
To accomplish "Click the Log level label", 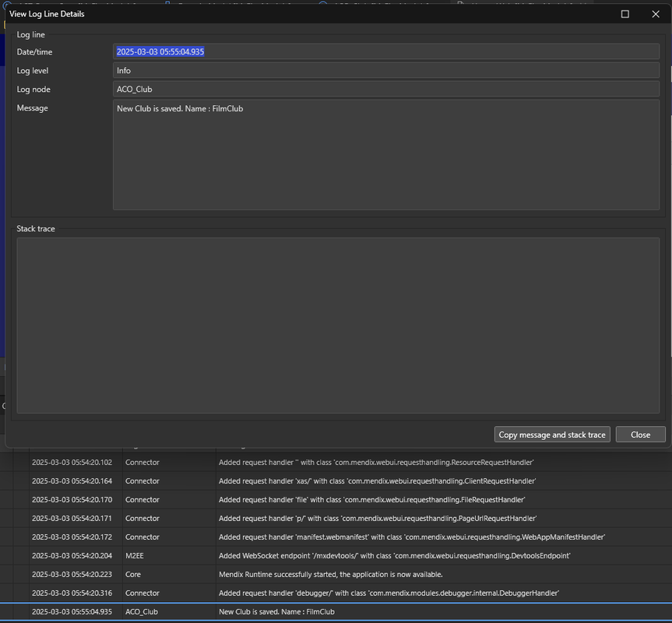I will 33,71.
